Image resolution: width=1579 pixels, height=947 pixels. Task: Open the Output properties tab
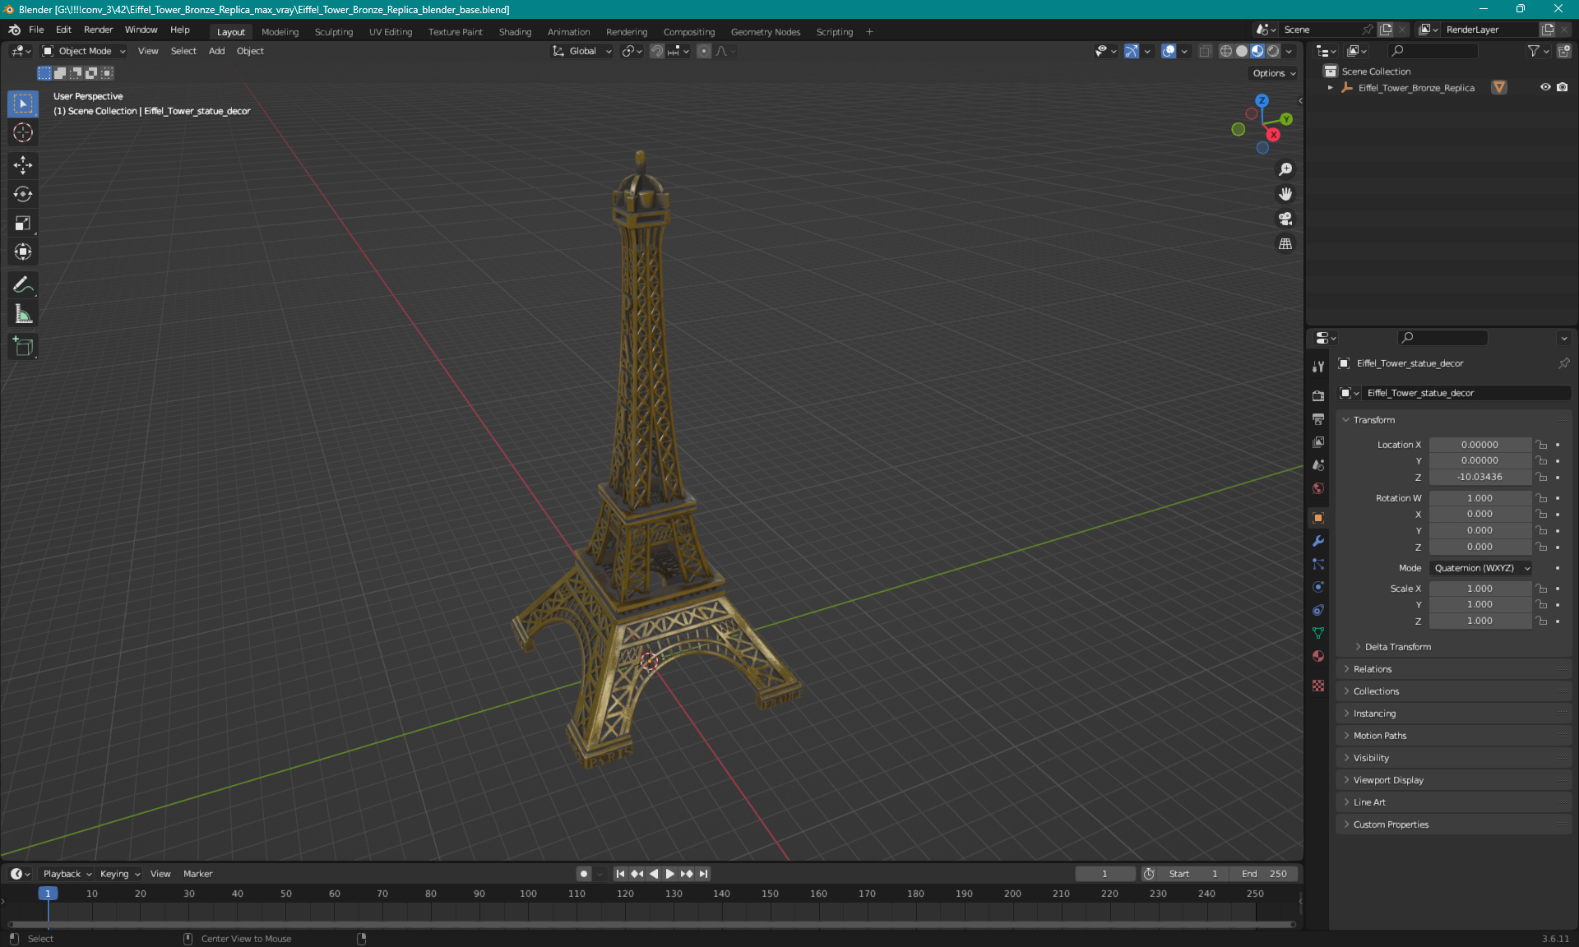point(1318,419)
